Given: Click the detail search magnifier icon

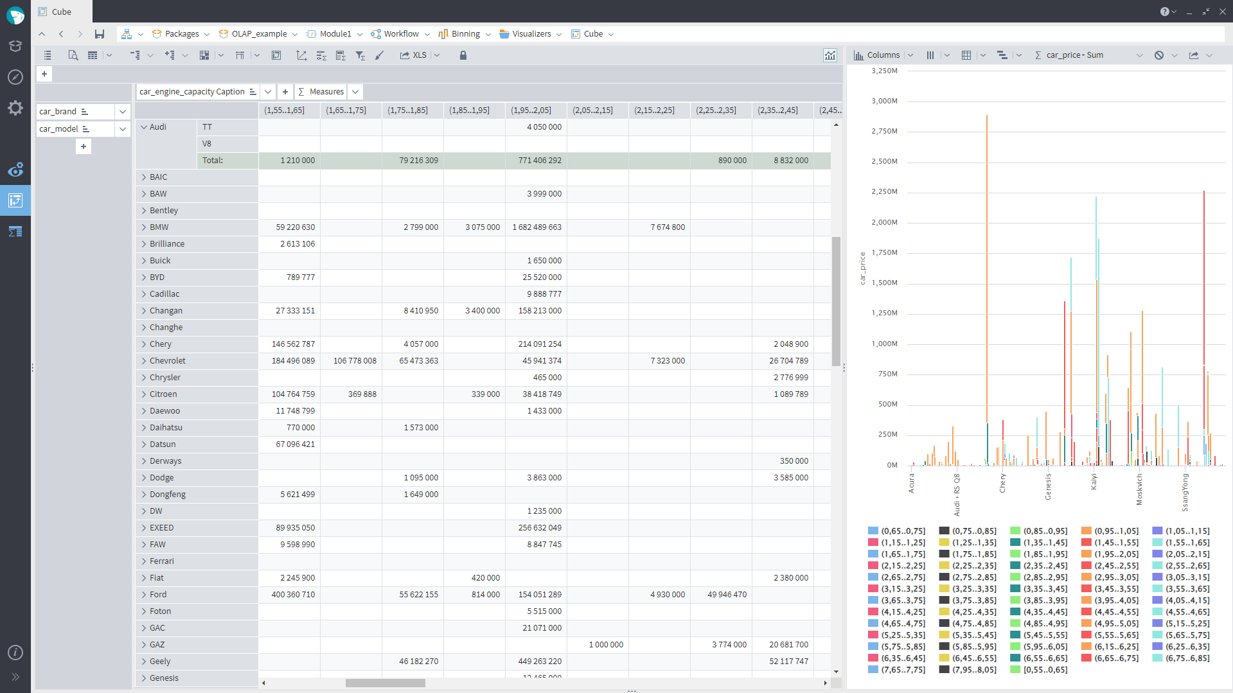Looking at the screenshot, I should tap(73, 55).
